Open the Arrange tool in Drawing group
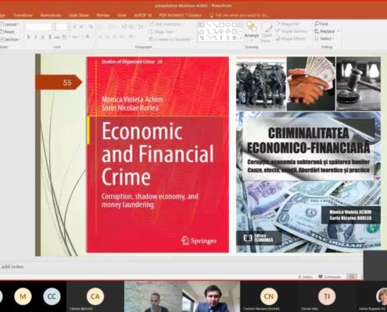The image size is (387, 312). coord(252,31)
